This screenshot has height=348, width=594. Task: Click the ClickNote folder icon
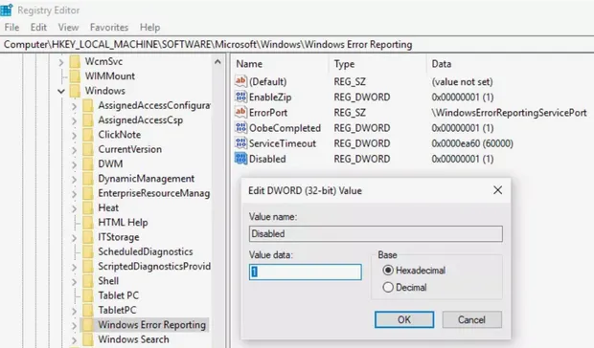(x=88, y=135)
